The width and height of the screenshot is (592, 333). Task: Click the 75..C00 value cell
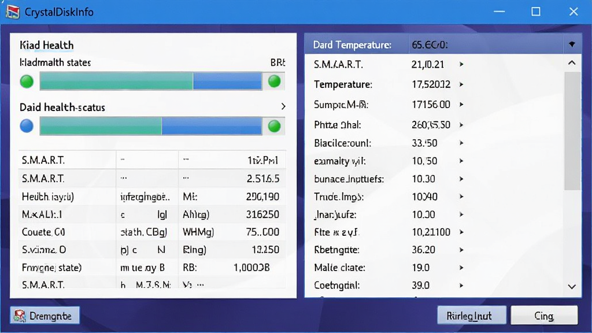click(x=262, y=232)
